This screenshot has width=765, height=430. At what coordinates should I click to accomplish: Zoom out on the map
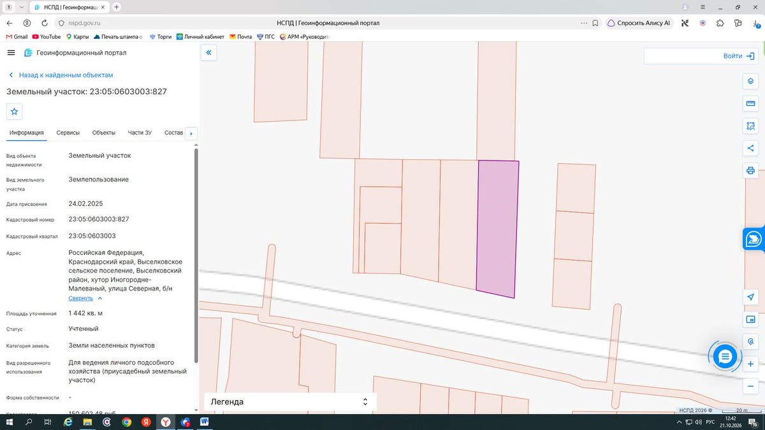750,386
